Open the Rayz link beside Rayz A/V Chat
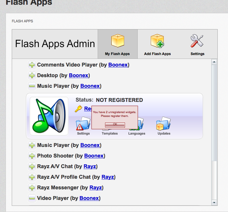The height and width of the screenshot is (212, 228). click(90, 166)
